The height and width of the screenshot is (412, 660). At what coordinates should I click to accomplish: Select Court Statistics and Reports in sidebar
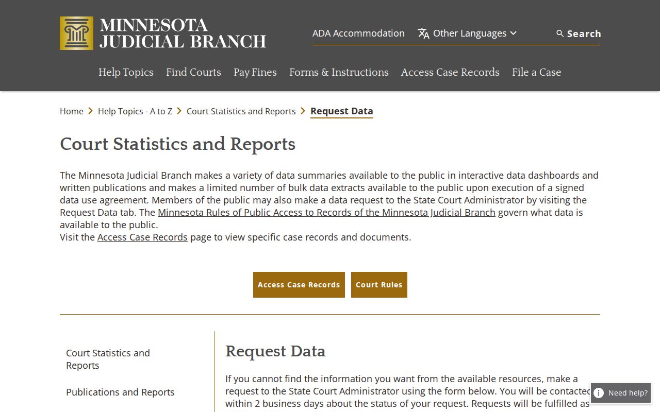point(108,359)
